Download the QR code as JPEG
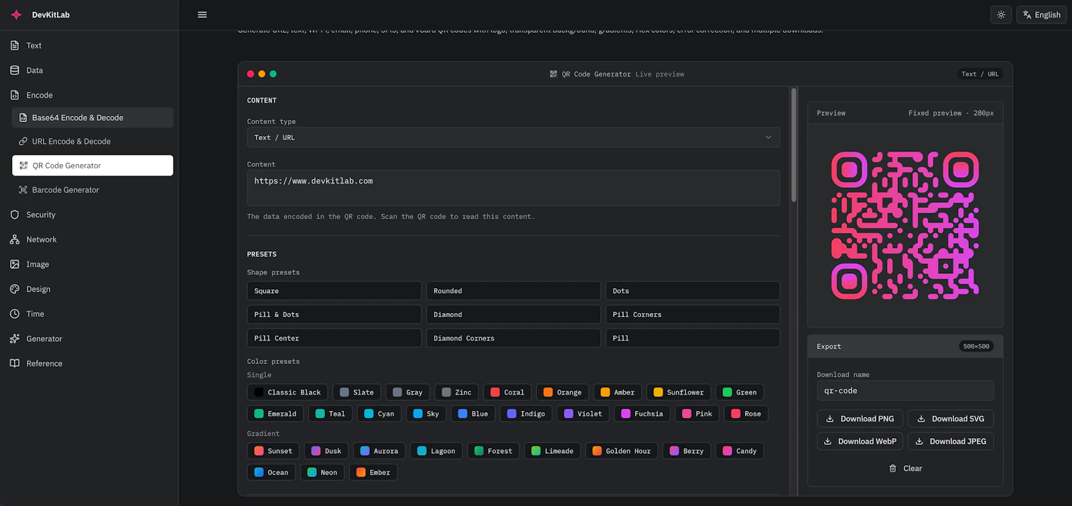This screenshot has height=506, width=1072. pyautogui.click(x=951, y=442)
